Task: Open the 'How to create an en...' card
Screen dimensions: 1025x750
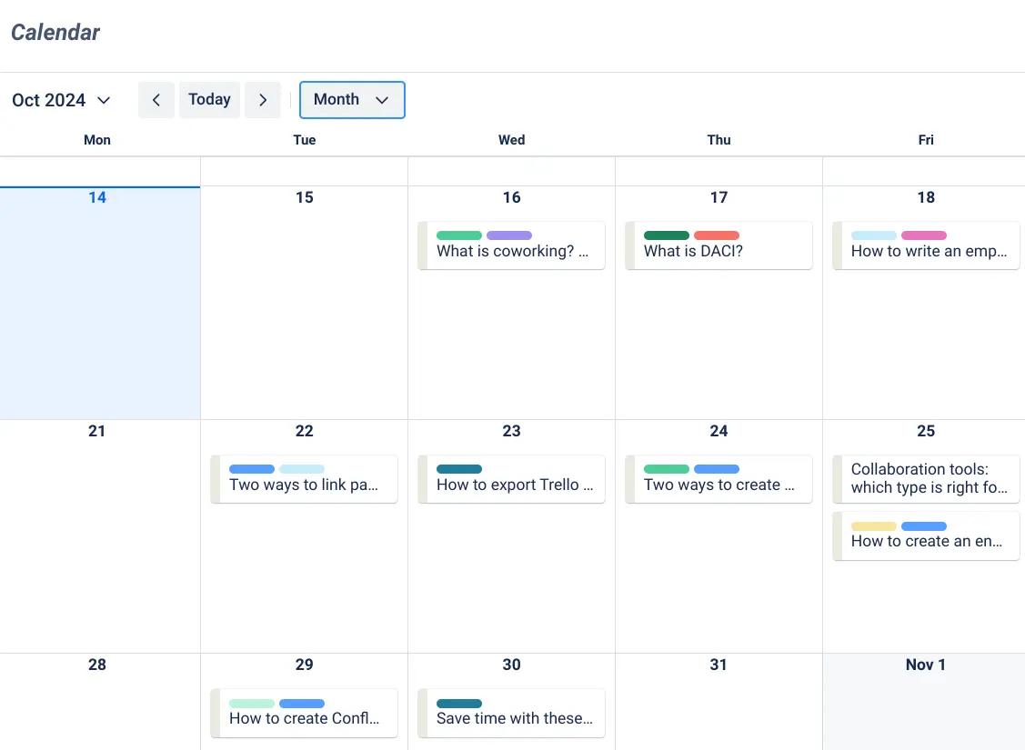Action: coord(926,535)
